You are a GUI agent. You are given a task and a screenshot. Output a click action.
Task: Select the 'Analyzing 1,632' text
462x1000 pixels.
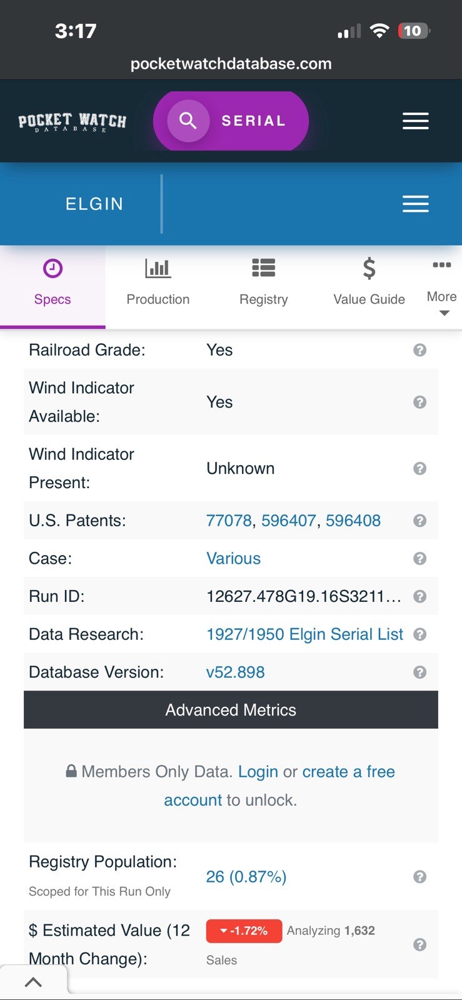(331, 931)
